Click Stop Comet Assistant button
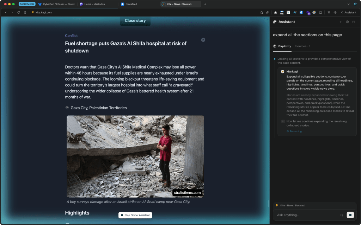This screenshot has width=361, height=225. [135, 215]
